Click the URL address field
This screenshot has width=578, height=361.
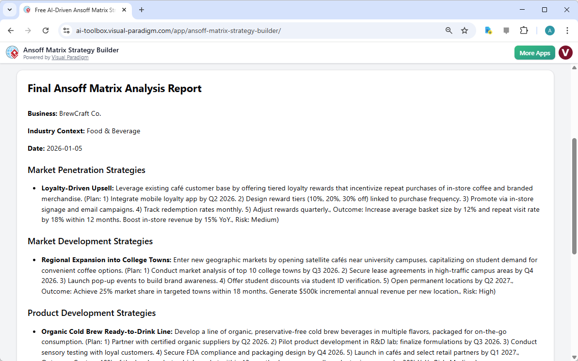coord(242,31)
